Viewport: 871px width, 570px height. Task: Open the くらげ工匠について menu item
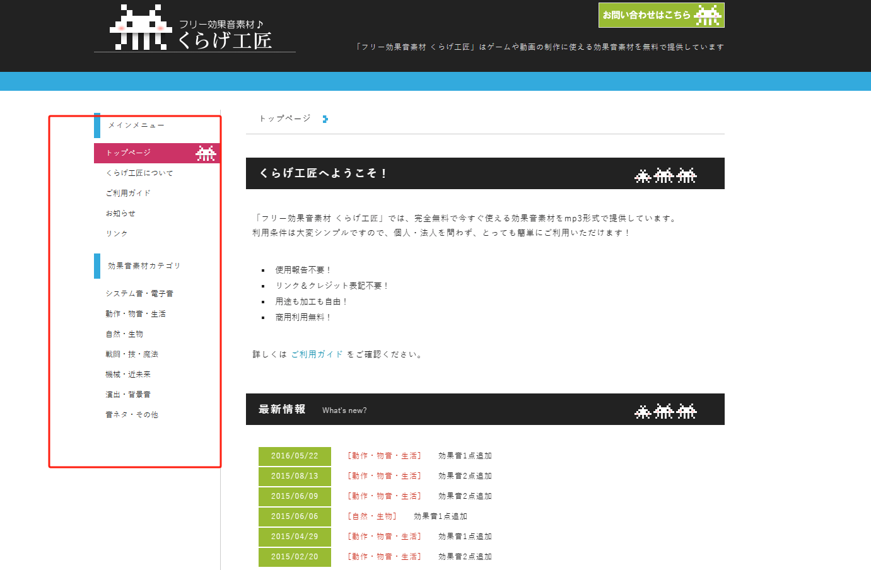139,173
